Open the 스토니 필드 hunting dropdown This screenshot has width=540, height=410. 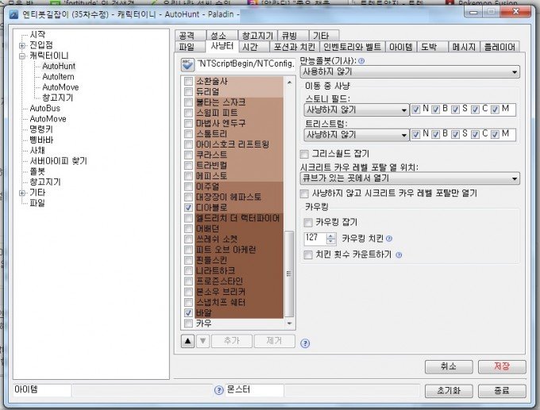pyautogui.click(x=353, y=109)
